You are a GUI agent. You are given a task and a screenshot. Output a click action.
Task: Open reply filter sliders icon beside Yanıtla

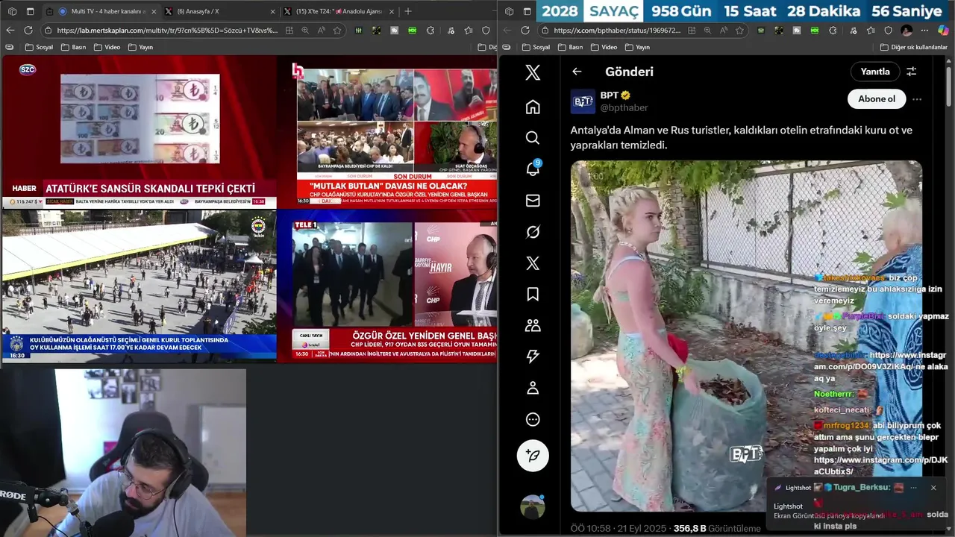tap(911, 72)
